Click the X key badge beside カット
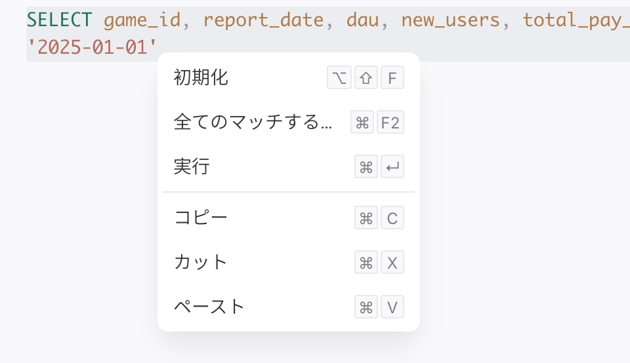 (x=392, y=262)
